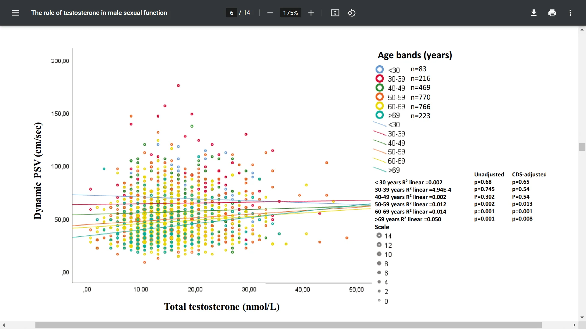Click the document title text

click(99, 13)
